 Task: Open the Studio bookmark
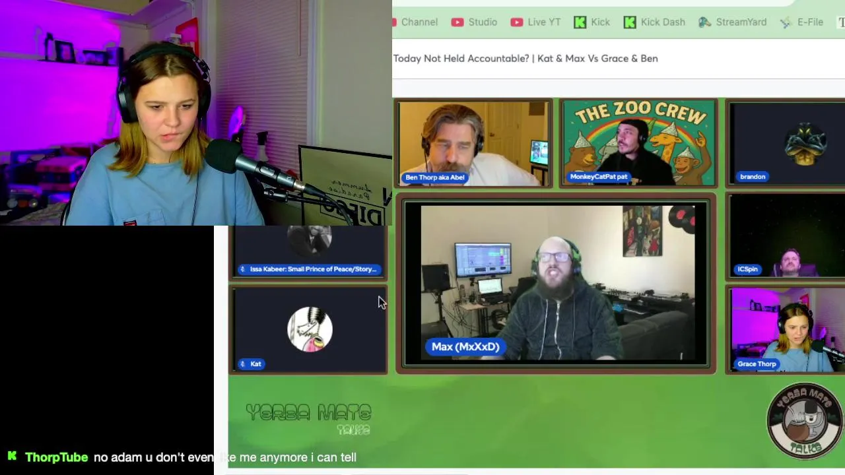pos(474,22)
